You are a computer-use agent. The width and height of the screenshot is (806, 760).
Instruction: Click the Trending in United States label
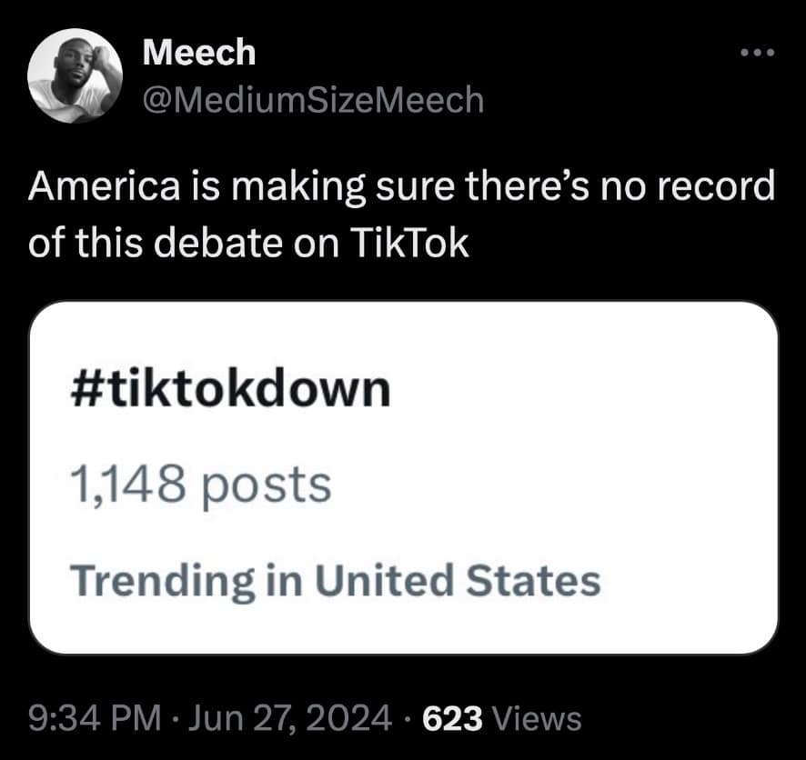335,579
